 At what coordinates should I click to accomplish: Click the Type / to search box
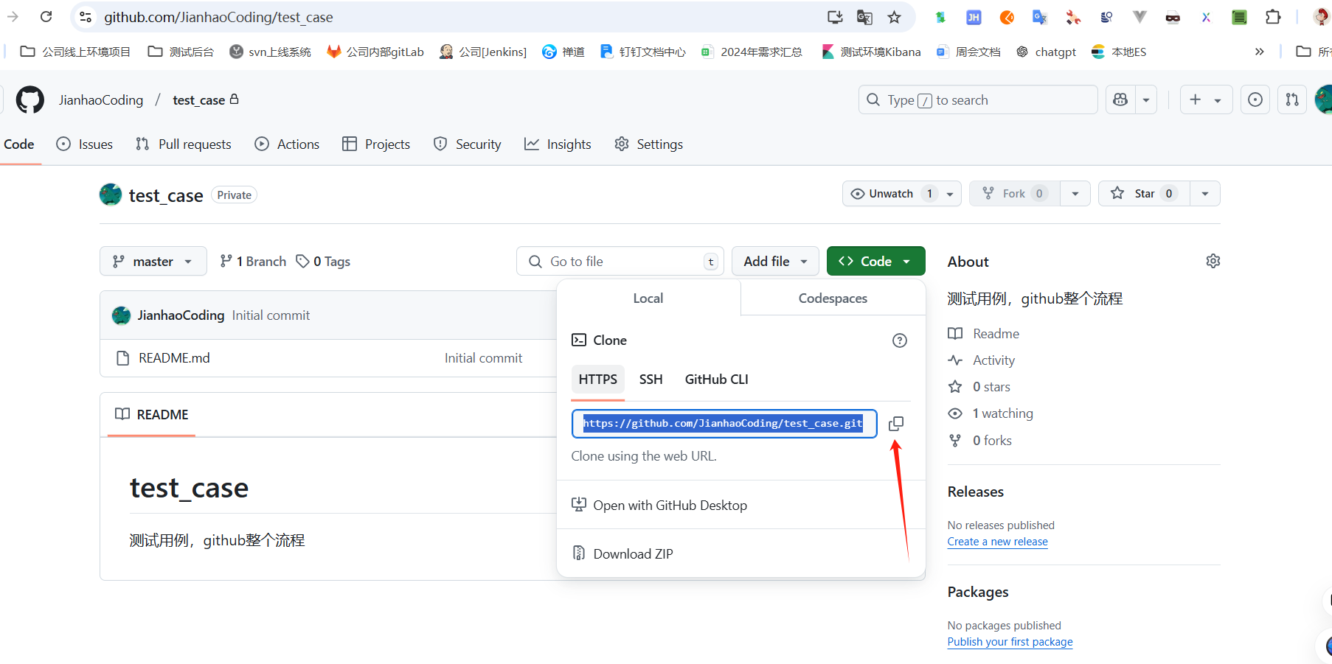[978, 99]
